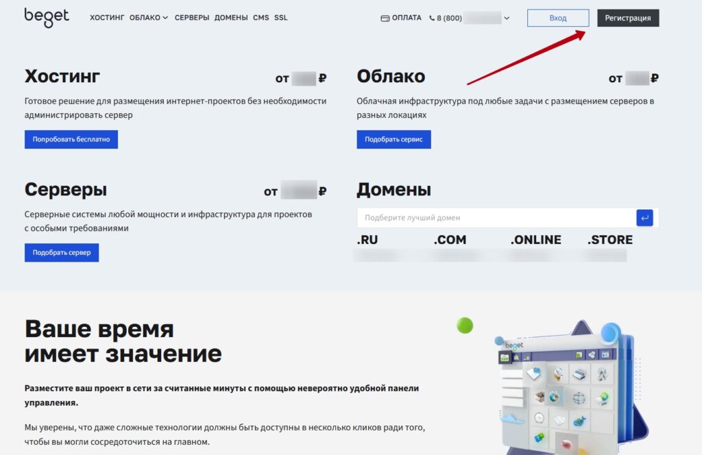The image size is (702, 455).
Task: Click the Ваше время имеет значение heading
Action: pos(123,341)
